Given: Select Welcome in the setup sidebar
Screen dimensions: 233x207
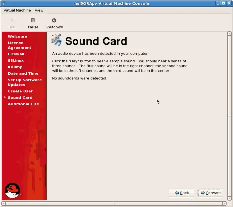Looking at the screenshot, I should pyautogui.click(x=17, y=36).
